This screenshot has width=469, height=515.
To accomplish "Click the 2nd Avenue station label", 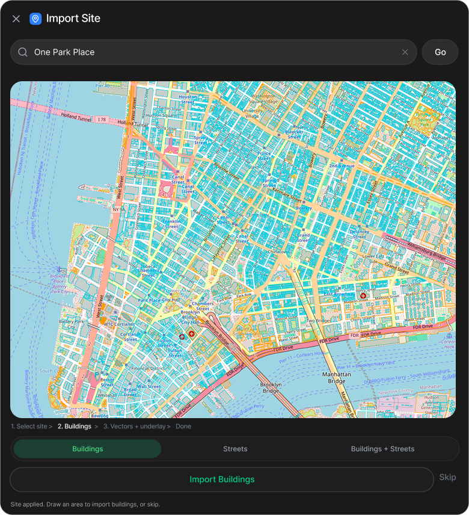I will [x=342, y=166].
